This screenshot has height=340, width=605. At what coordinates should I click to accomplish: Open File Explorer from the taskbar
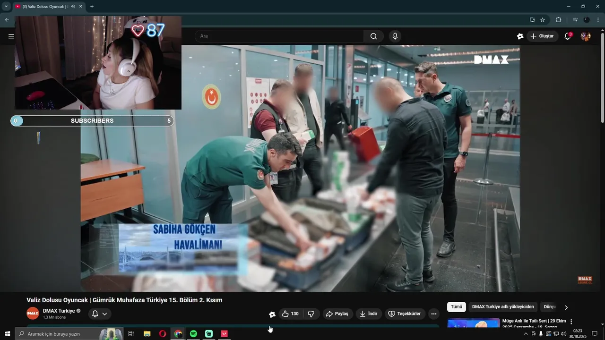(147, 334)
